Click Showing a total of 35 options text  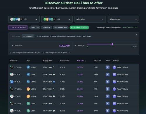tap(109, 27)
